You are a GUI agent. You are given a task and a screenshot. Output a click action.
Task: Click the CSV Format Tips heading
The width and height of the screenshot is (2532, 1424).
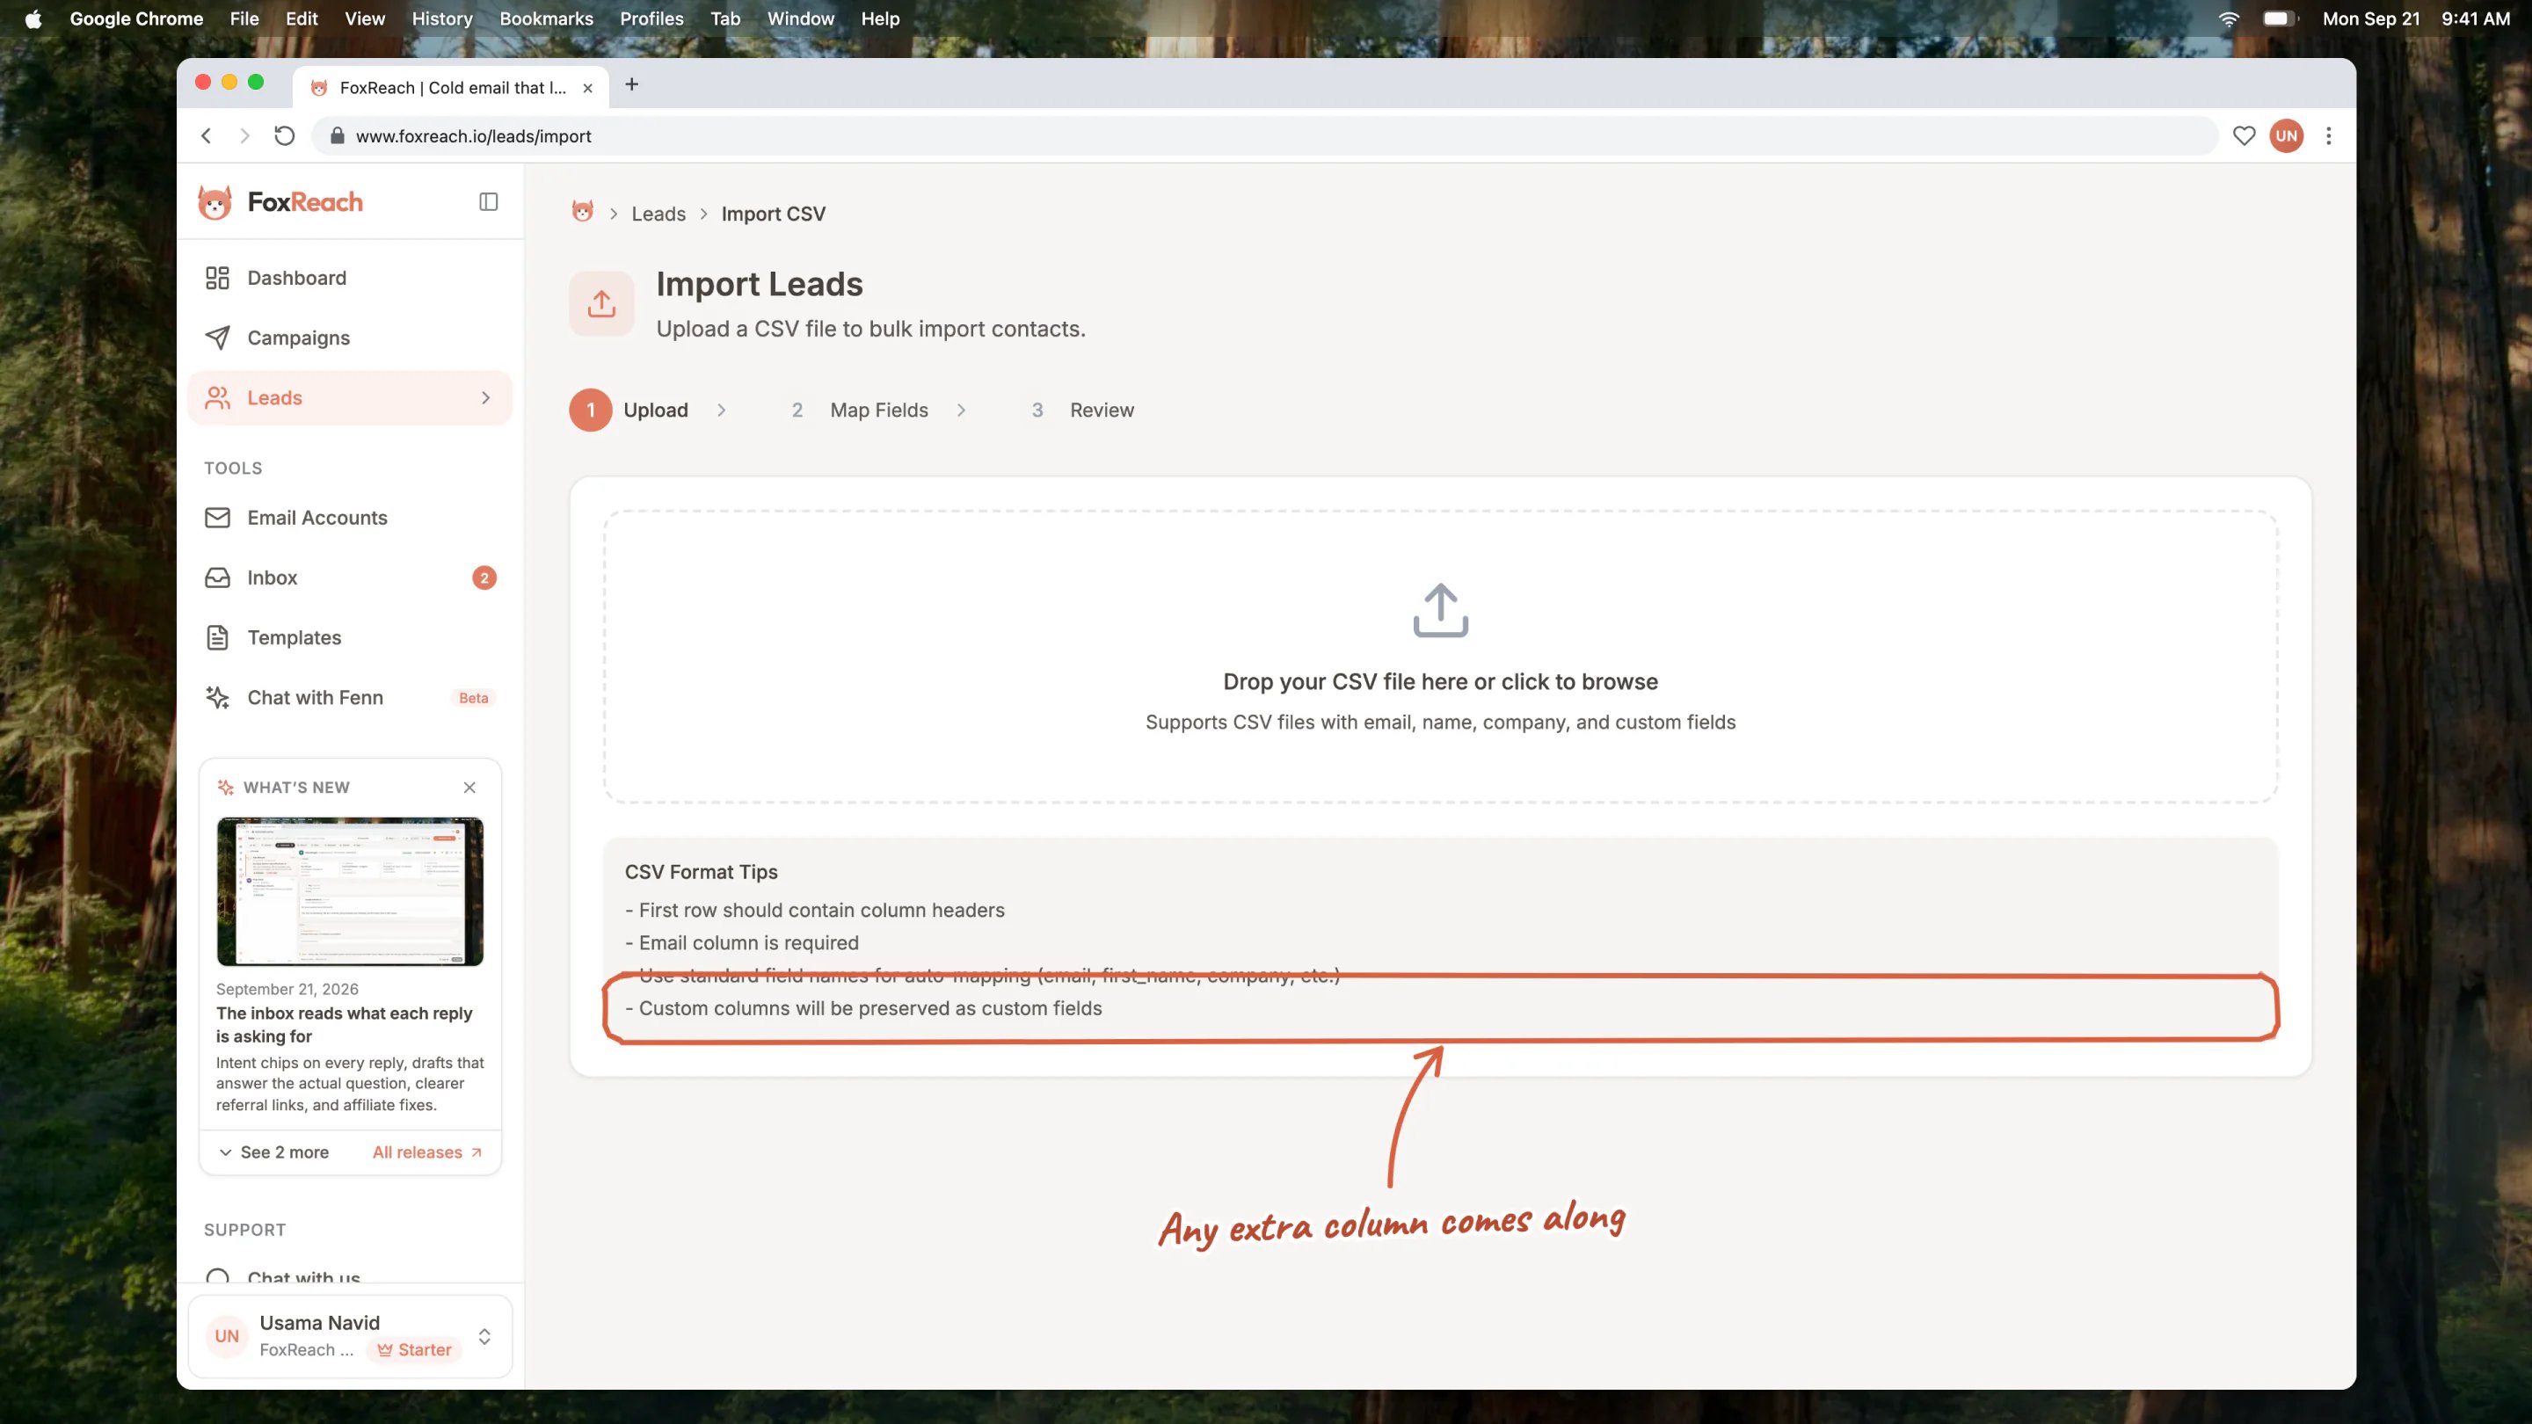tap(701, 872)
